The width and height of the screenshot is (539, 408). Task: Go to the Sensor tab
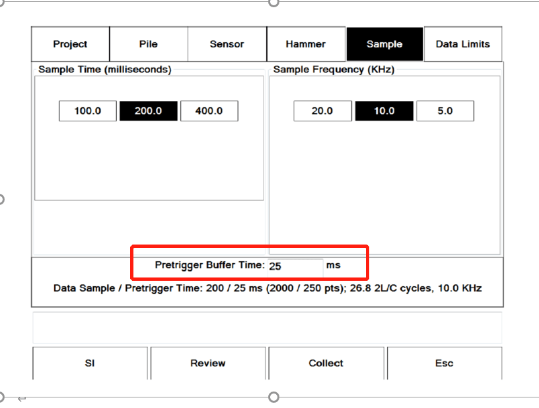(227, 44)
